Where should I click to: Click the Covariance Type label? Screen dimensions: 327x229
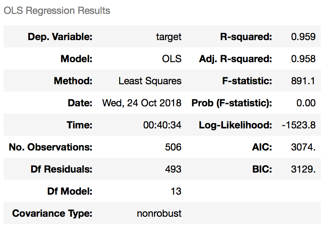52,213
